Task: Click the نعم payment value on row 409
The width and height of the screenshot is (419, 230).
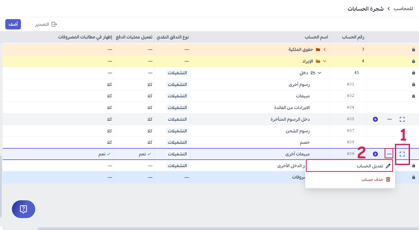Action: 145,154
